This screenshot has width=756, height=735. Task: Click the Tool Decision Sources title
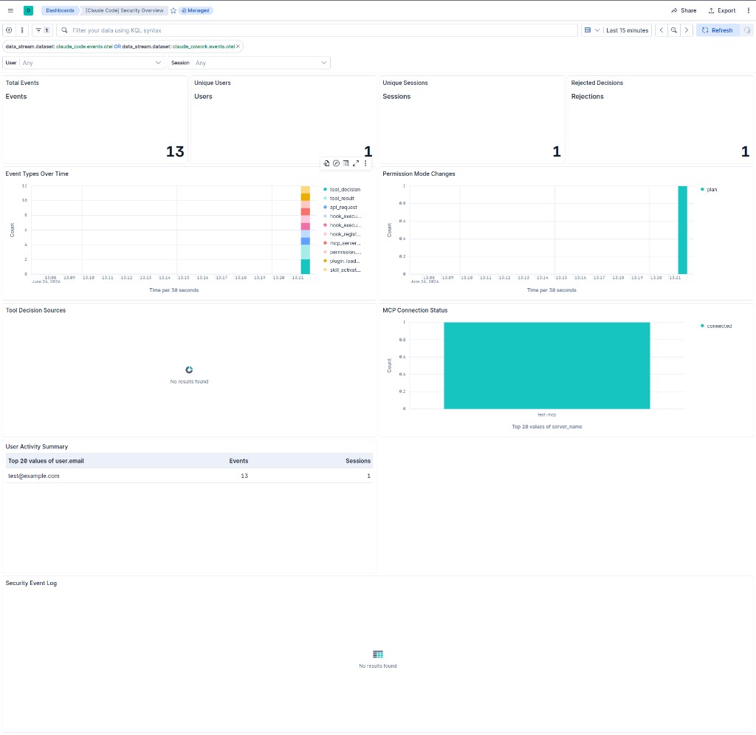point(35,310)
